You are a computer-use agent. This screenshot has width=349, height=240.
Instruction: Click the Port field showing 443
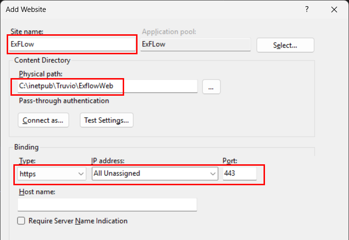(x=240, y=173)
